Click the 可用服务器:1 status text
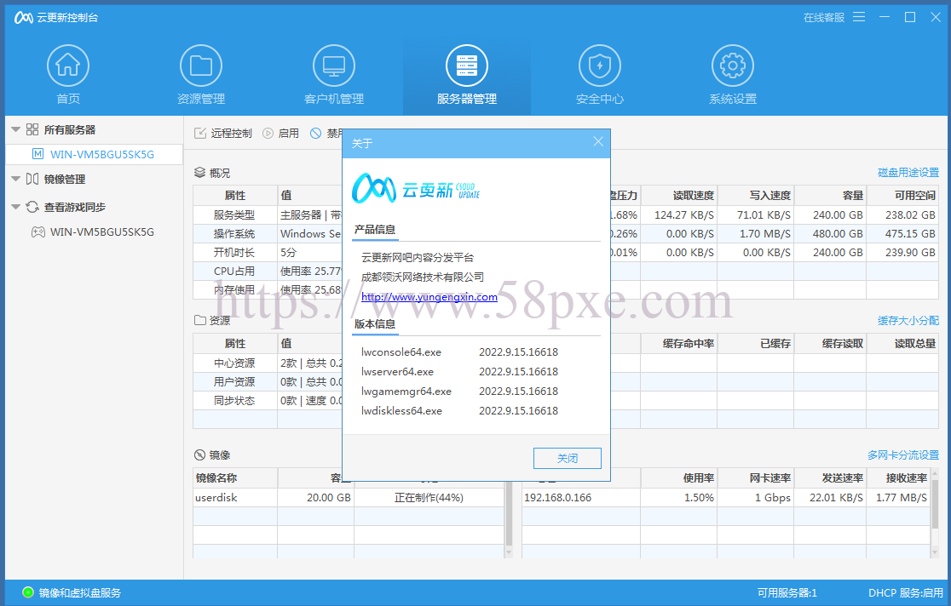The image size is (951, 606). (787, 592)
